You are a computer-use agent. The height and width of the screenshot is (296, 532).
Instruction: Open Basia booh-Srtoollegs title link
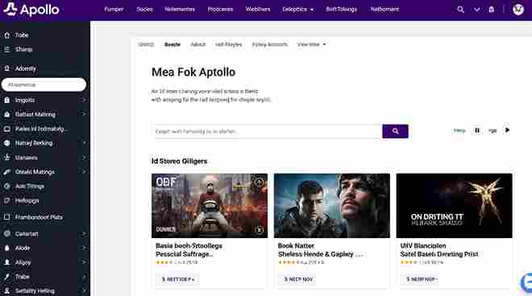click(x=189, y=250)
